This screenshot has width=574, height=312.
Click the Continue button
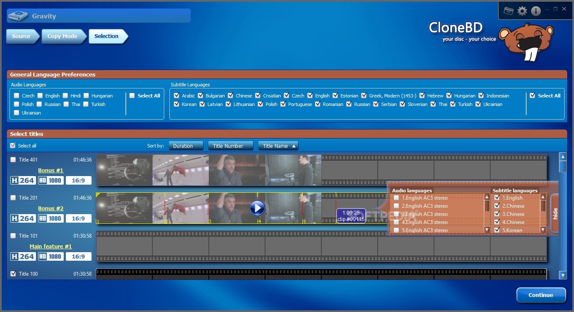[541, 295]
